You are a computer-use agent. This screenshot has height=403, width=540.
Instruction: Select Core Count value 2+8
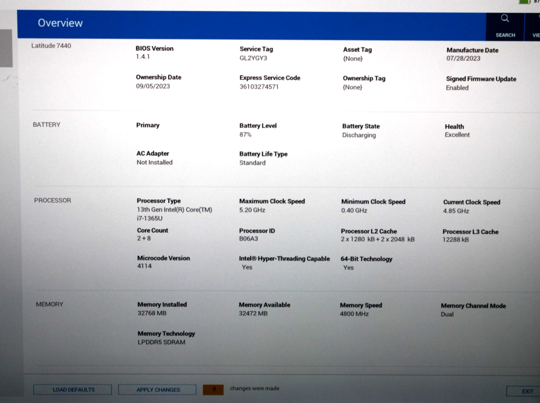[144, 238]
